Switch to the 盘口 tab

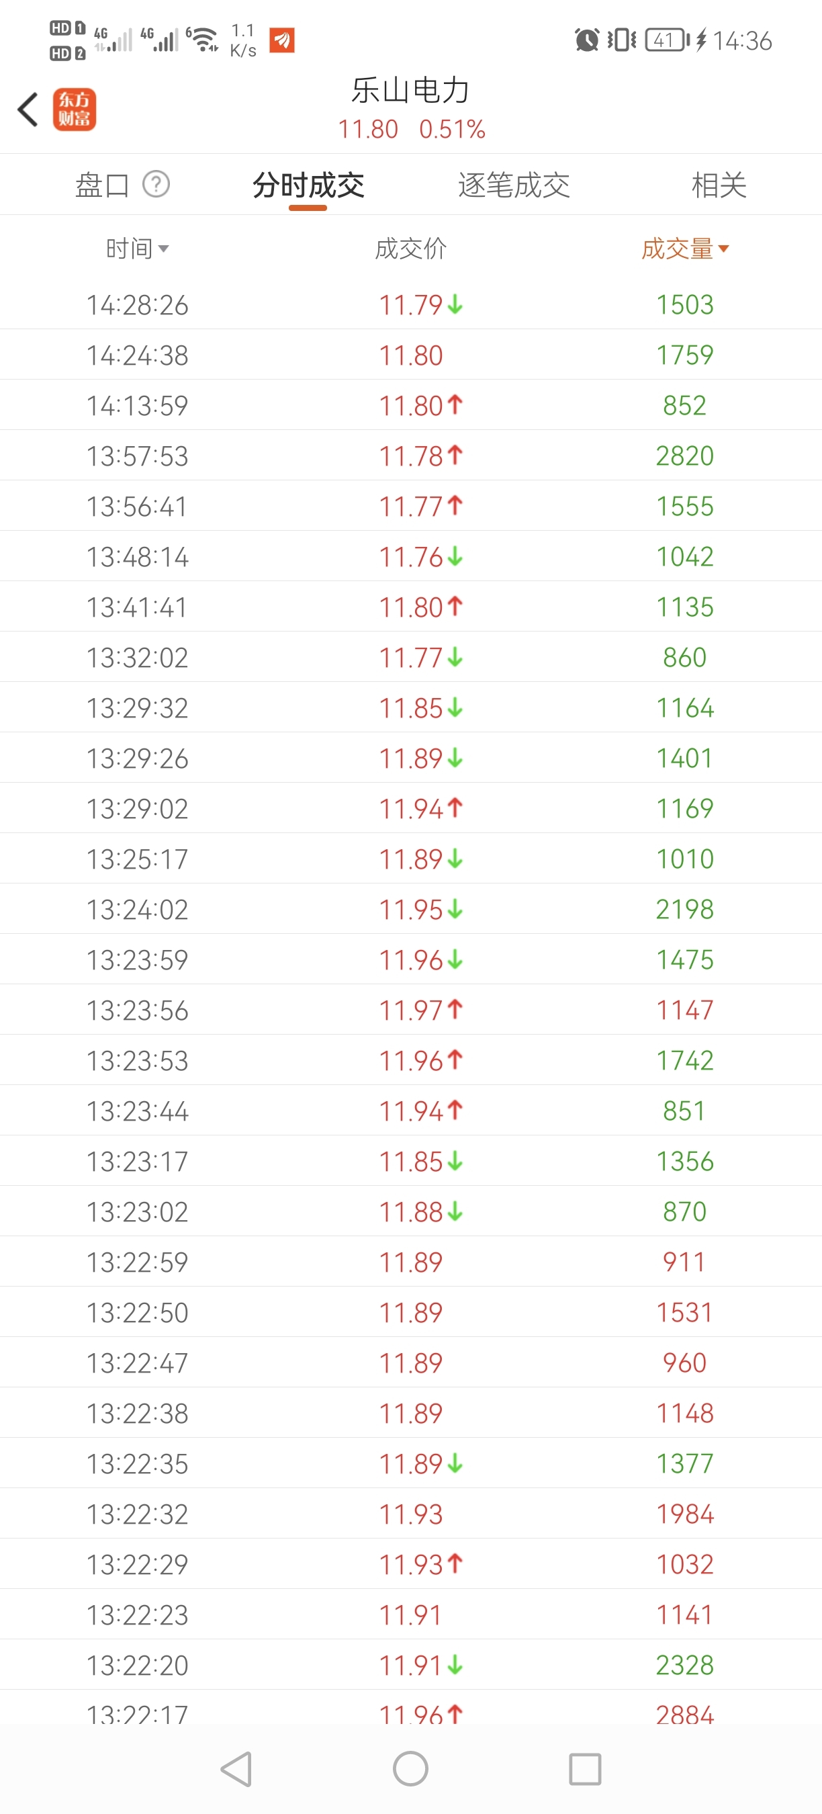click(x=102, y=185)
